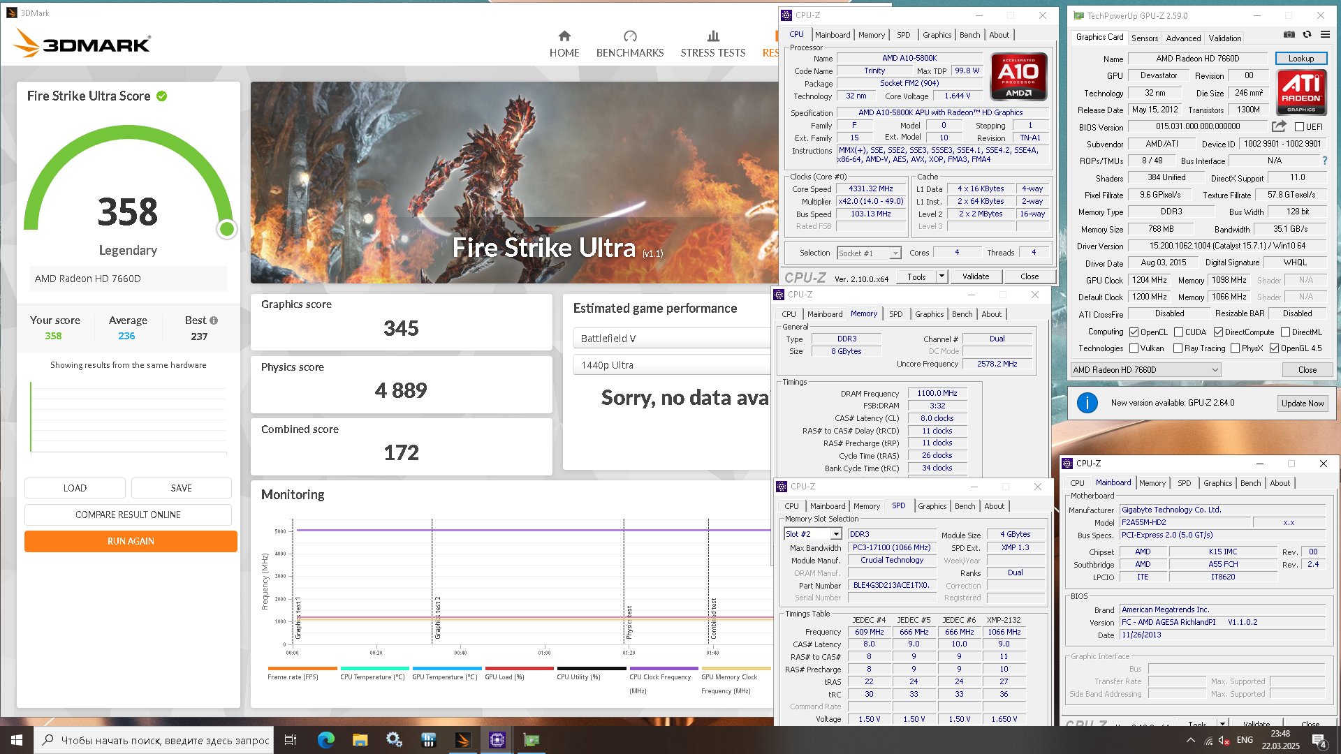Click Update Now in GPU-Z
This screenshot has height=754, width=1341.
1302,404
